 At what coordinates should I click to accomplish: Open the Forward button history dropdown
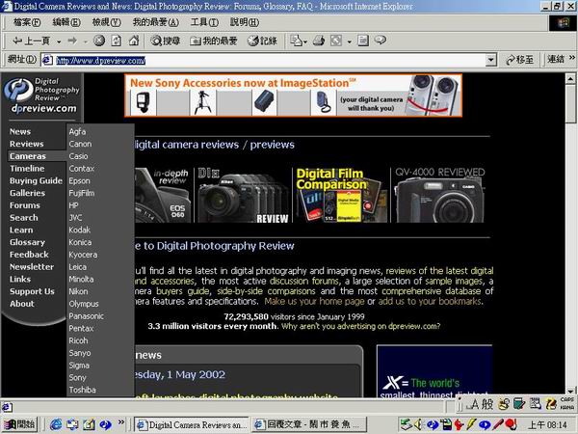click(x=86, y=41)
